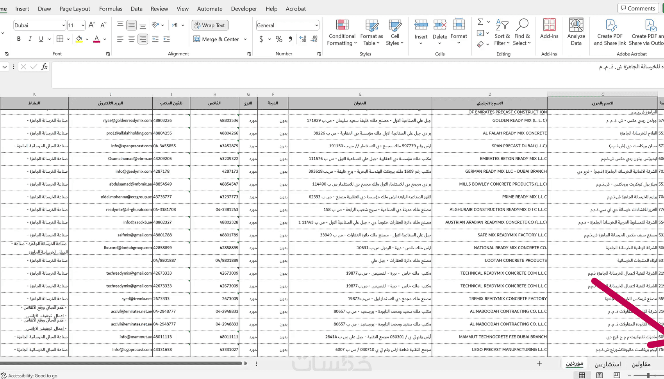
Task: Open Add-ins gallery
Action: click(x=549, y=29)
